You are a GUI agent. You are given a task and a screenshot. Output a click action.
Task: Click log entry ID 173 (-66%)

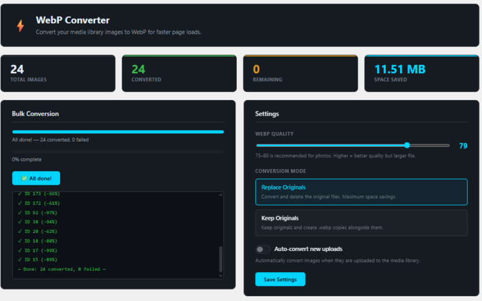(x=39, y=194)
